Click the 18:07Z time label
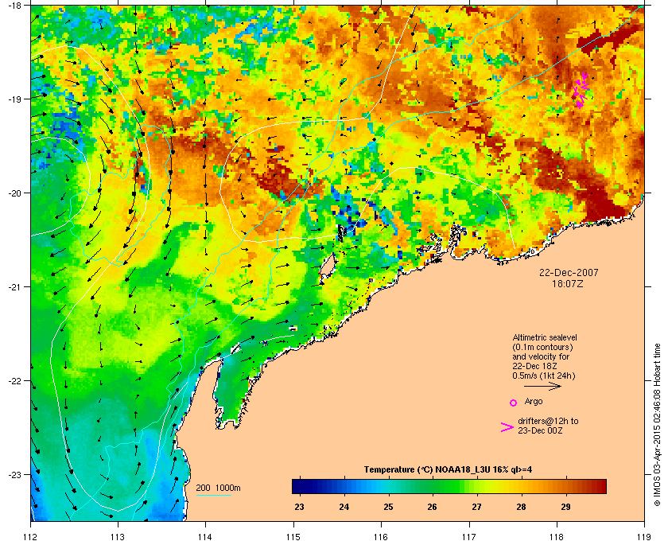The height and width of the screenshot is (541, 668). tap(569, 283)
